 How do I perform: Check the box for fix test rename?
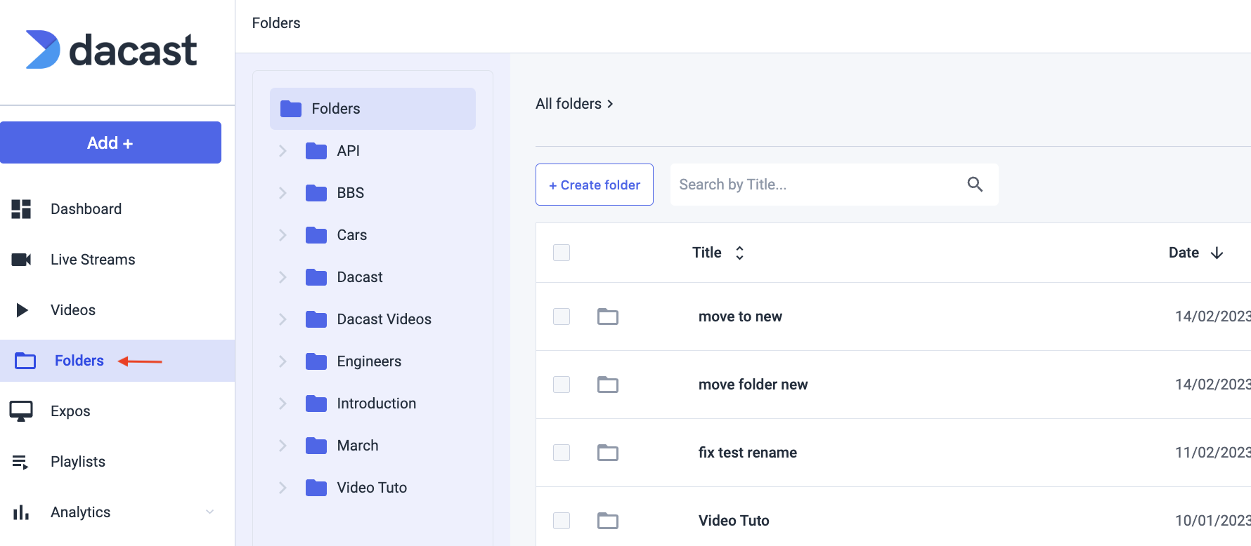pyautogui.click(x=562, y=453)
